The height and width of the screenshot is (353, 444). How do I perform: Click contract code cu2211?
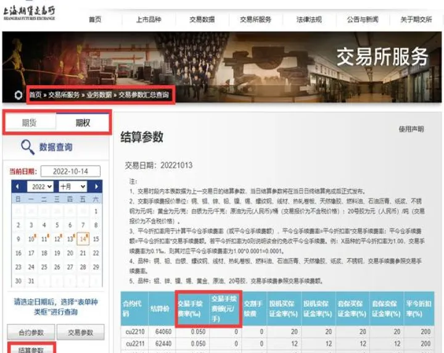tap(135, 344)
